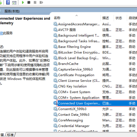Select the Certificate Propagation service name
137x137 pixels.
pyautogui.click(x=76, y=75)
